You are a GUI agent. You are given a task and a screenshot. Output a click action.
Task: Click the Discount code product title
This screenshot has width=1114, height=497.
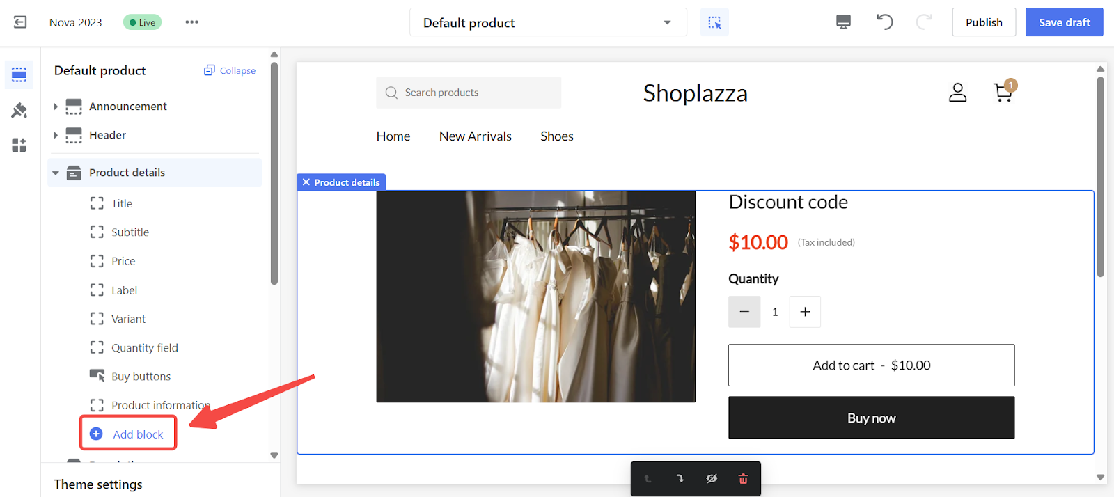click(x=788, y=202)
